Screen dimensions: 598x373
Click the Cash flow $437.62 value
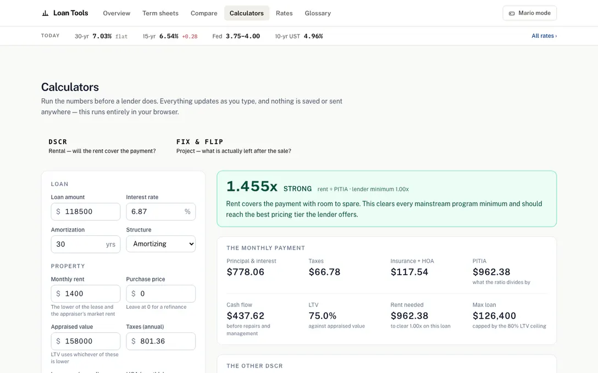pos(245,316)
